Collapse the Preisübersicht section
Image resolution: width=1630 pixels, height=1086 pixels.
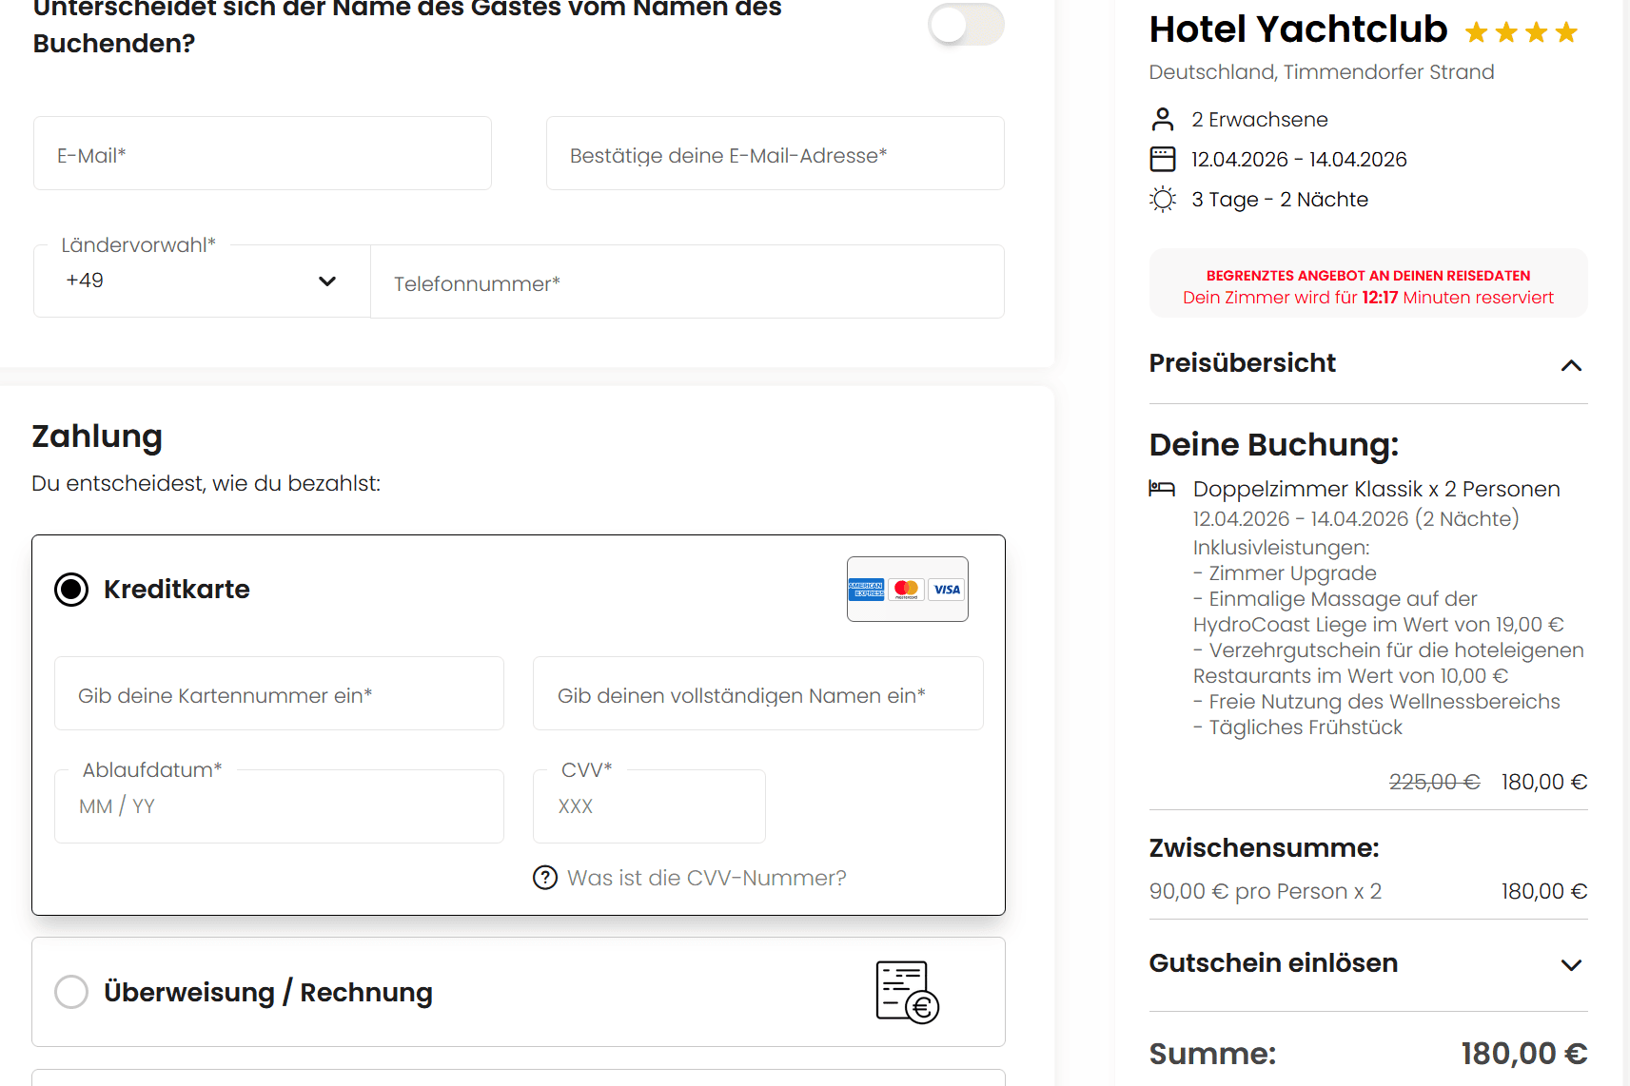tap(1571, 365)
